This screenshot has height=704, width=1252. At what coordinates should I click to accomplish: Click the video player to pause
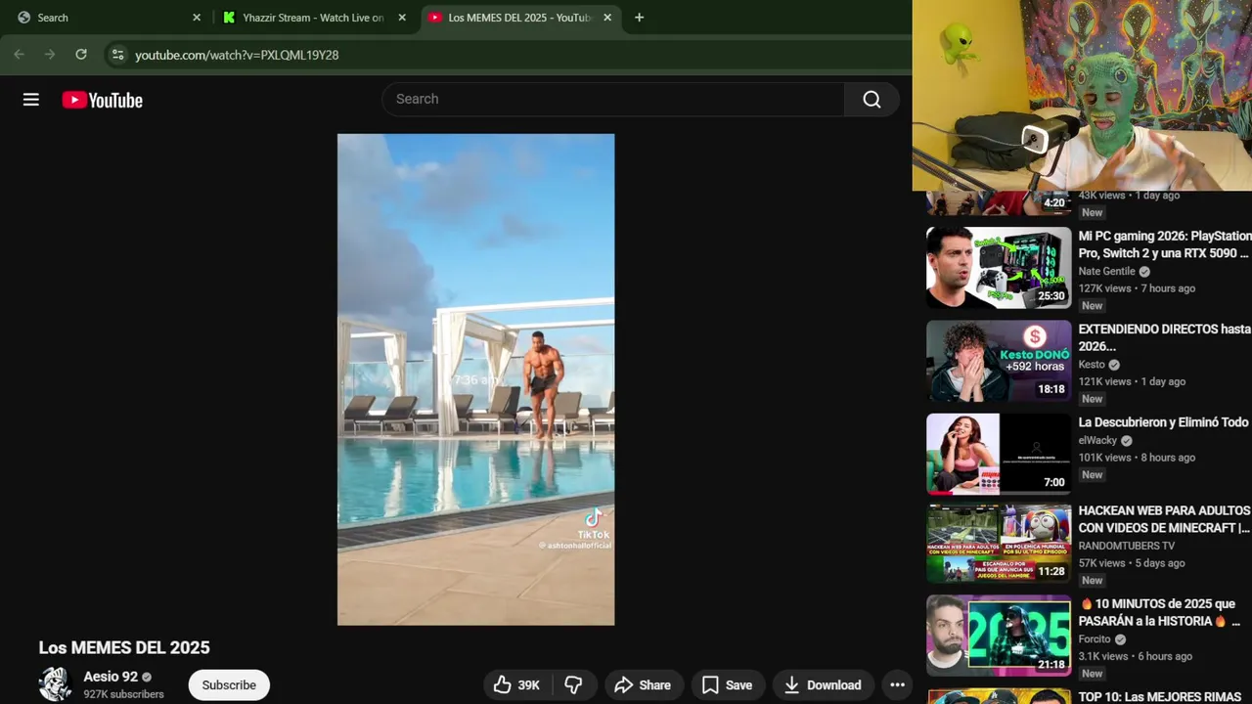[475, 379]
